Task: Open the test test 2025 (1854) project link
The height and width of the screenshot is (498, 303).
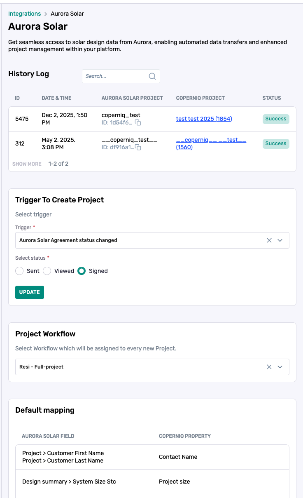Action: (x=204, y=119)
